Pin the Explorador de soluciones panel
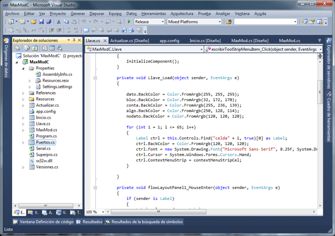335x236 pixels. [74, 40]
